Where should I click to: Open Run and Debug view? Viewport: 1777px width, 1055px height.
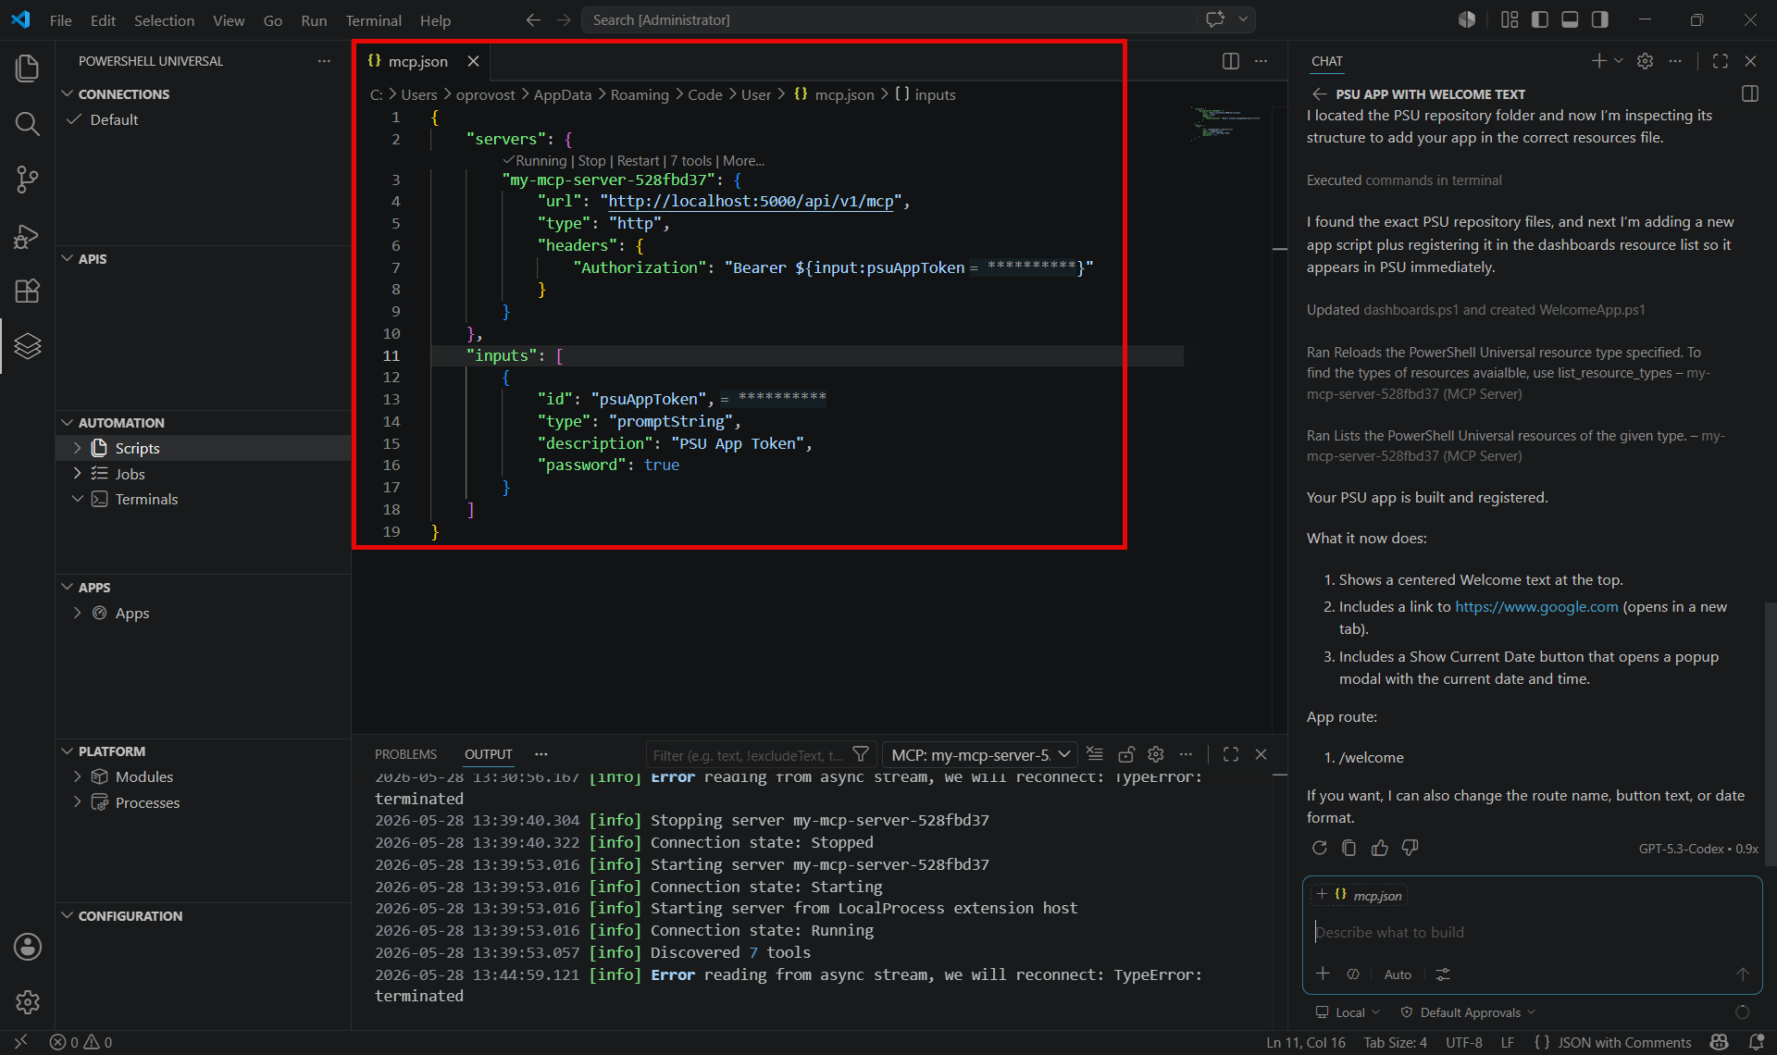click(27, 235)
